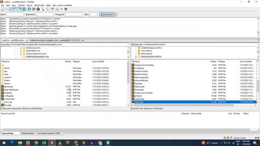The image size is (260, 146).
Task: Open the Help menu
Action: pos(48,5)
